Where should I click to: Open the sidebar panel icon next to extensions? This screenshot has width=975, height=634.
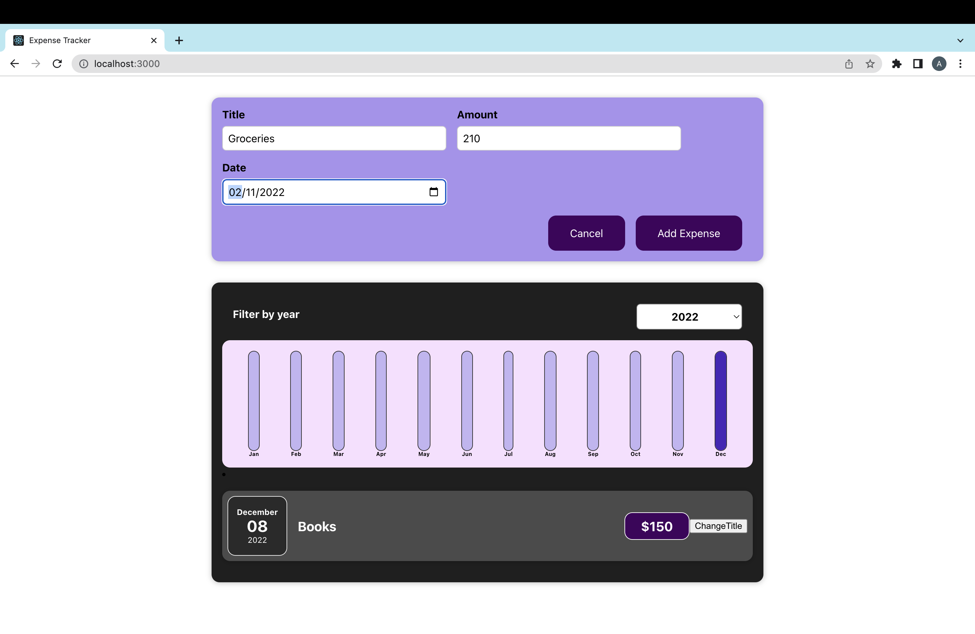coord(918,63)
